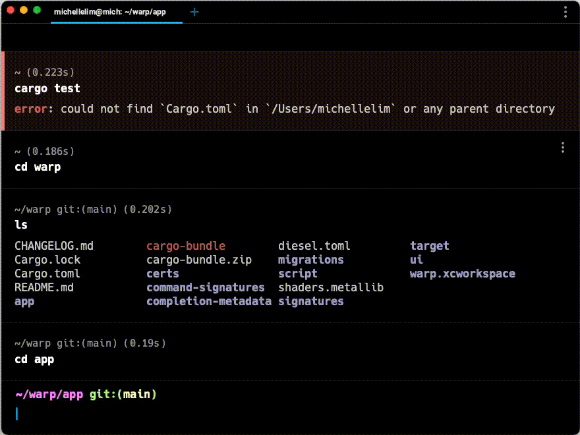Click the ls command text
The width and height of the screenshot is (580, 435).
tap(21, 225)
